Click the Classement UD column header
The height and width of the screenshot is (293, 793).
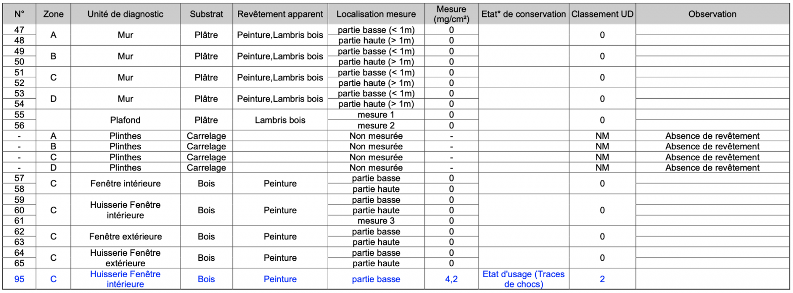(x=602, y=14)
